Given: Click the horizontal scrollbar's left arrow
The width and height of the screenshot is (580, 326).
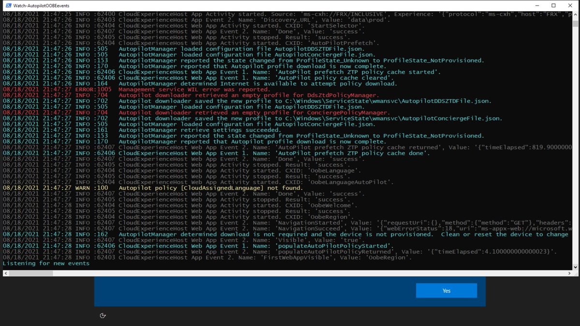Looking at the screenshot, I should (5, 273).
